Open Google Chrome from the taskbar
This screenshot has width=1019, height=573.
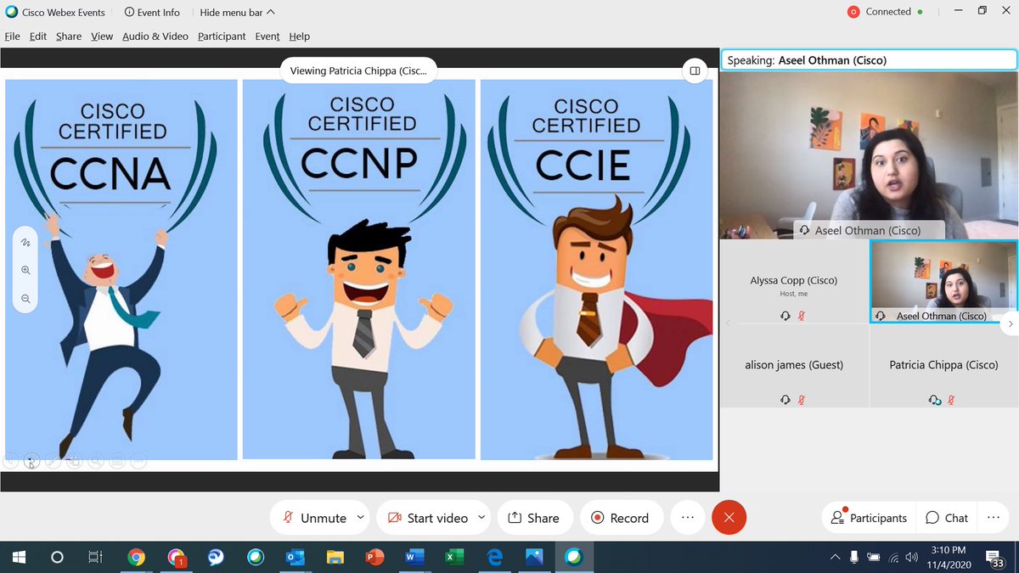(x=136, y=558)
